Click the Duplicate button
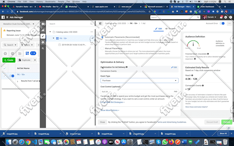The image size is (234, 146). pyautogui.click(x=24, y=60)
